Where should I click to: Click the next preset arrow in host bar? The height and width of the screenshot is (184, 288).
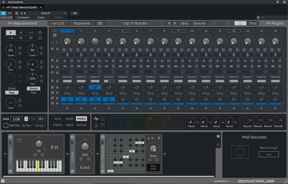coord(25,13)
